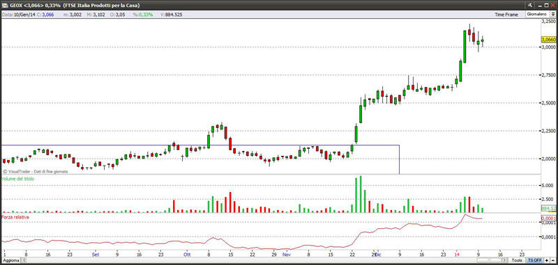Click the minimum value m: 3,002
Screen dimensions: 558x265
point(73,15)
